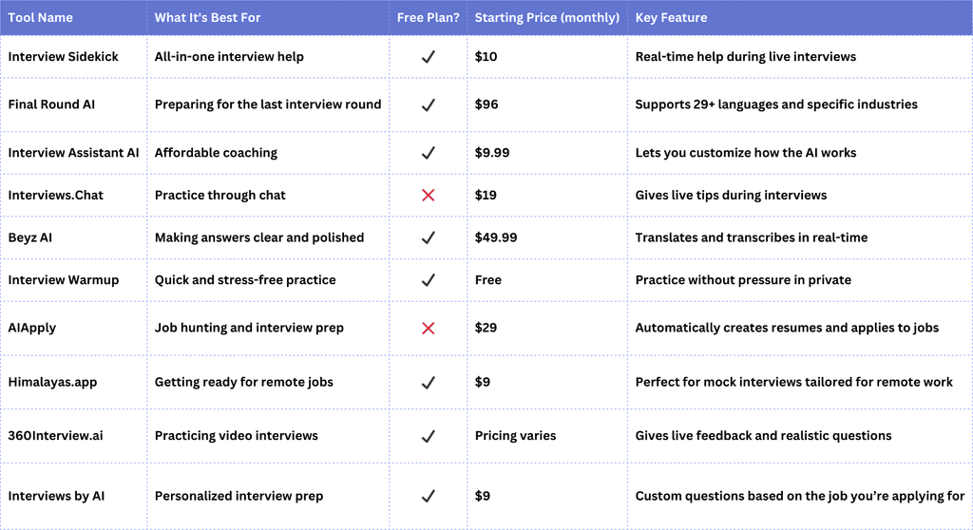The height and width of the screenshot is (530, 973).
Task: Click the Practice through chat cell
Action: pyautogui.click(x=219, y=195)
